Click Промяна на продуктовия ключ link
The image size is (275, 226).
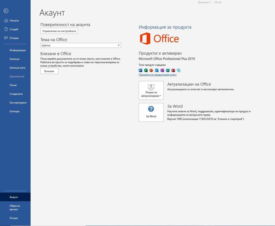(x=157, y=75)
